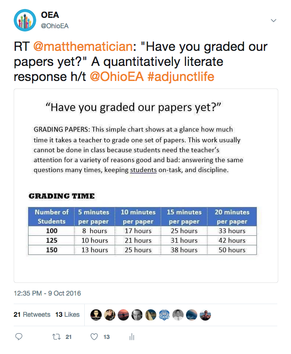
Task: Click the retweet count number 21
Action: click(69, 337)
